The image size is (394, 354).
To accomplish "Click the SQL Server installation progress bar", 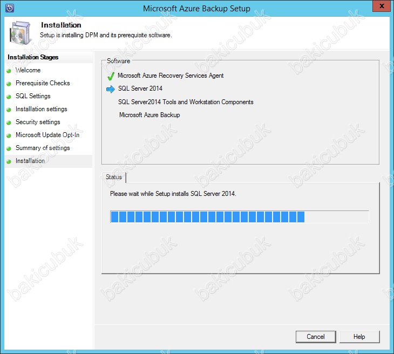I will (x=240, y=217).
